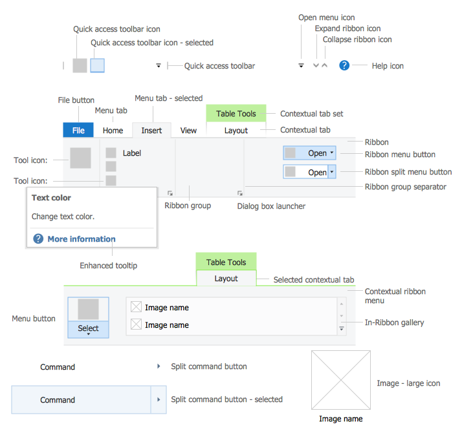The image size is (473, 433).
Task: Open the quick access toolbar dropdown arrow
Action: pos(159,65)
